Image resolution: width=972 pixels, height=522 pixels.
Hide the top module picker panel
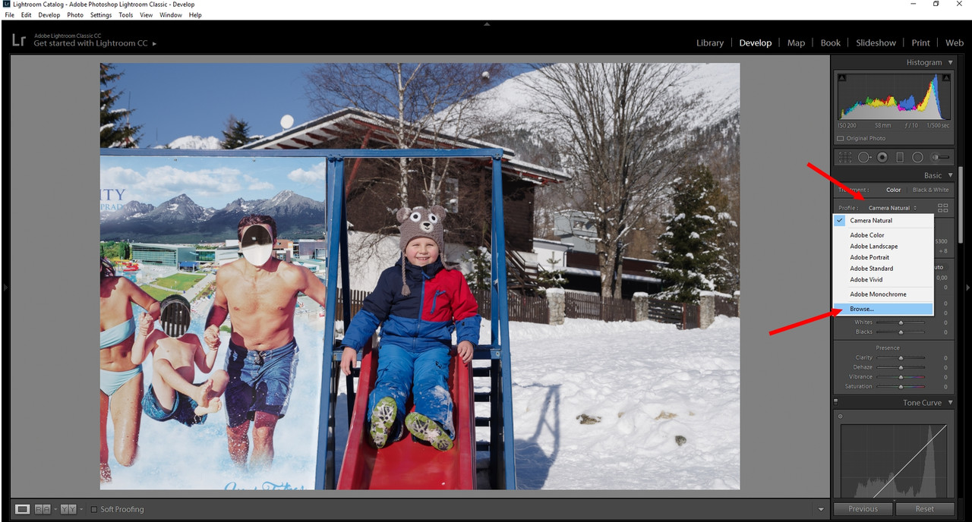486,24
